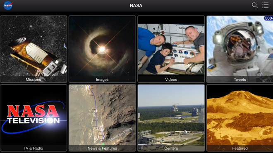Open the Featured tile
Image resolution: width=273 pixels, height=153 pixels.
240,118
